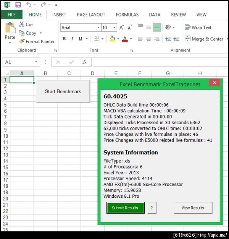Close the Excel Benchmark dialog

[214, 83]
